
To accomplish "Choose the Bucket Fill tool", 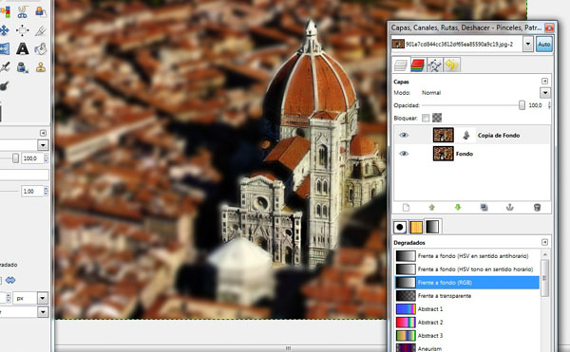I will [x=41, y=48].
